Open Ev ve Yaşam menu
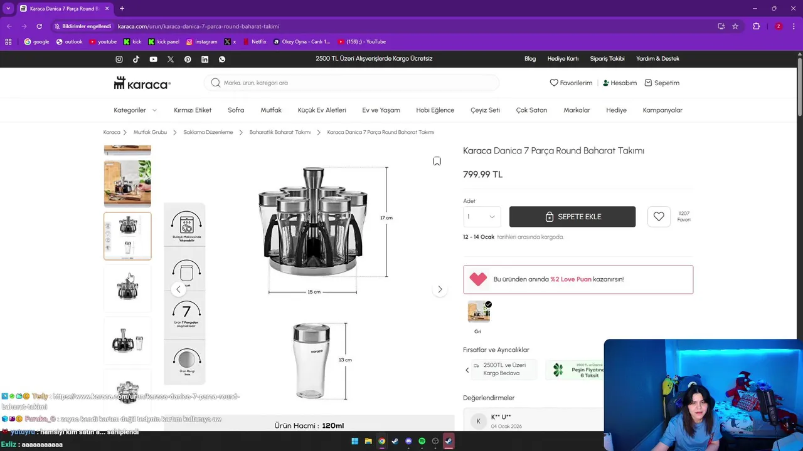This screenshot has width=803, height=451. [381, 110]
